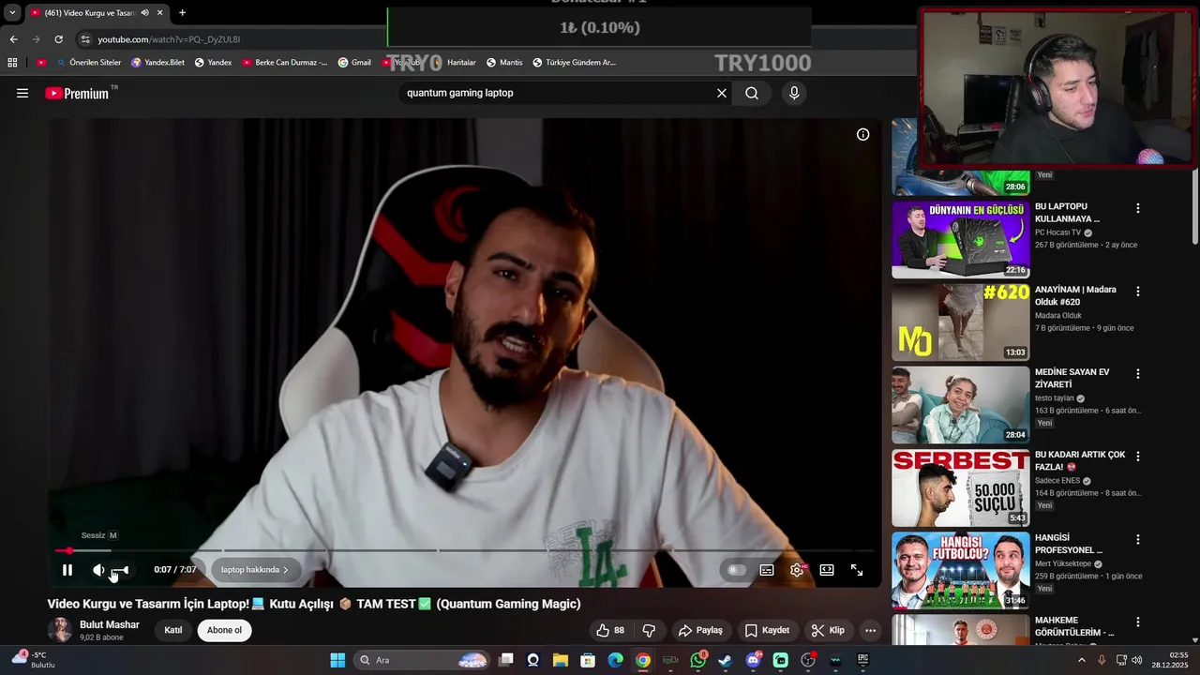Like the video with thumbs up

click(610, 630)
